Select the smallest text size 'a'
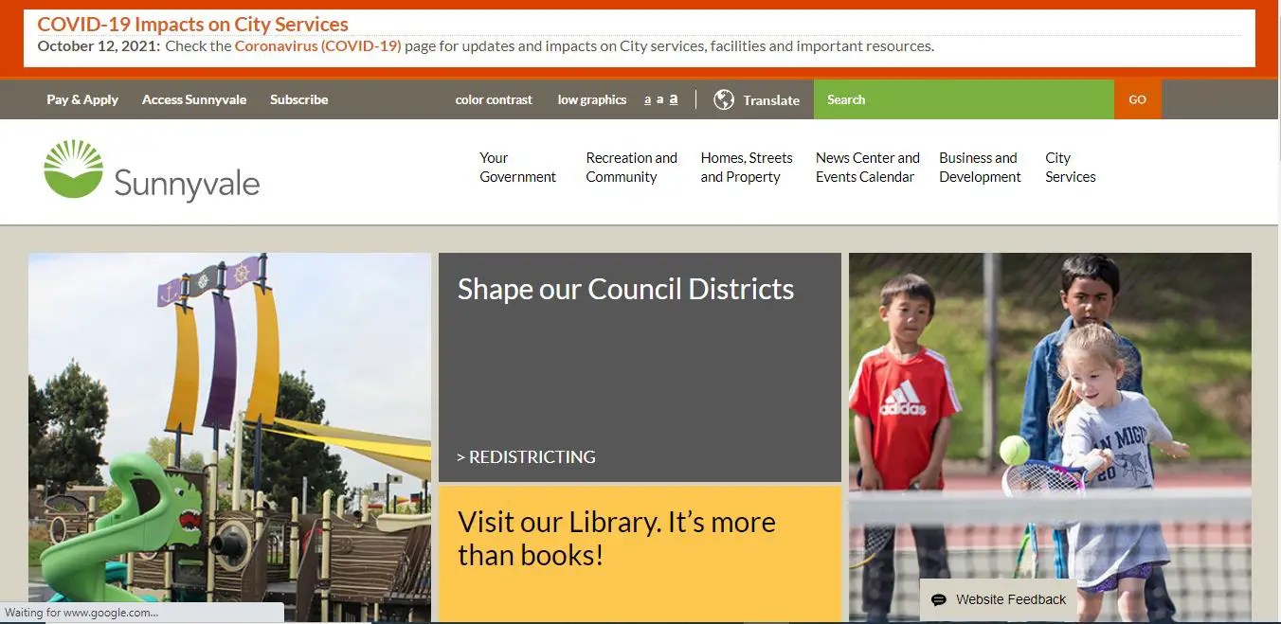 point(647,99)
